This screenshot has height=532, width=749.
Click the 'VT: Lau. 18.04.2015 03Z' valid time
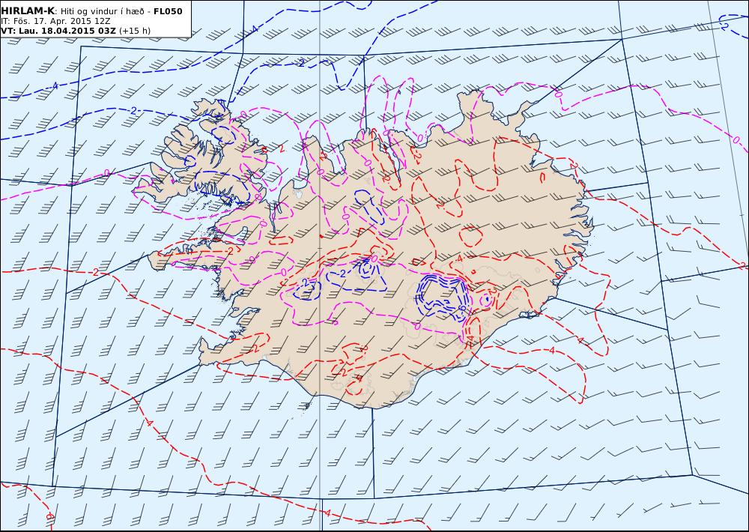58,31
